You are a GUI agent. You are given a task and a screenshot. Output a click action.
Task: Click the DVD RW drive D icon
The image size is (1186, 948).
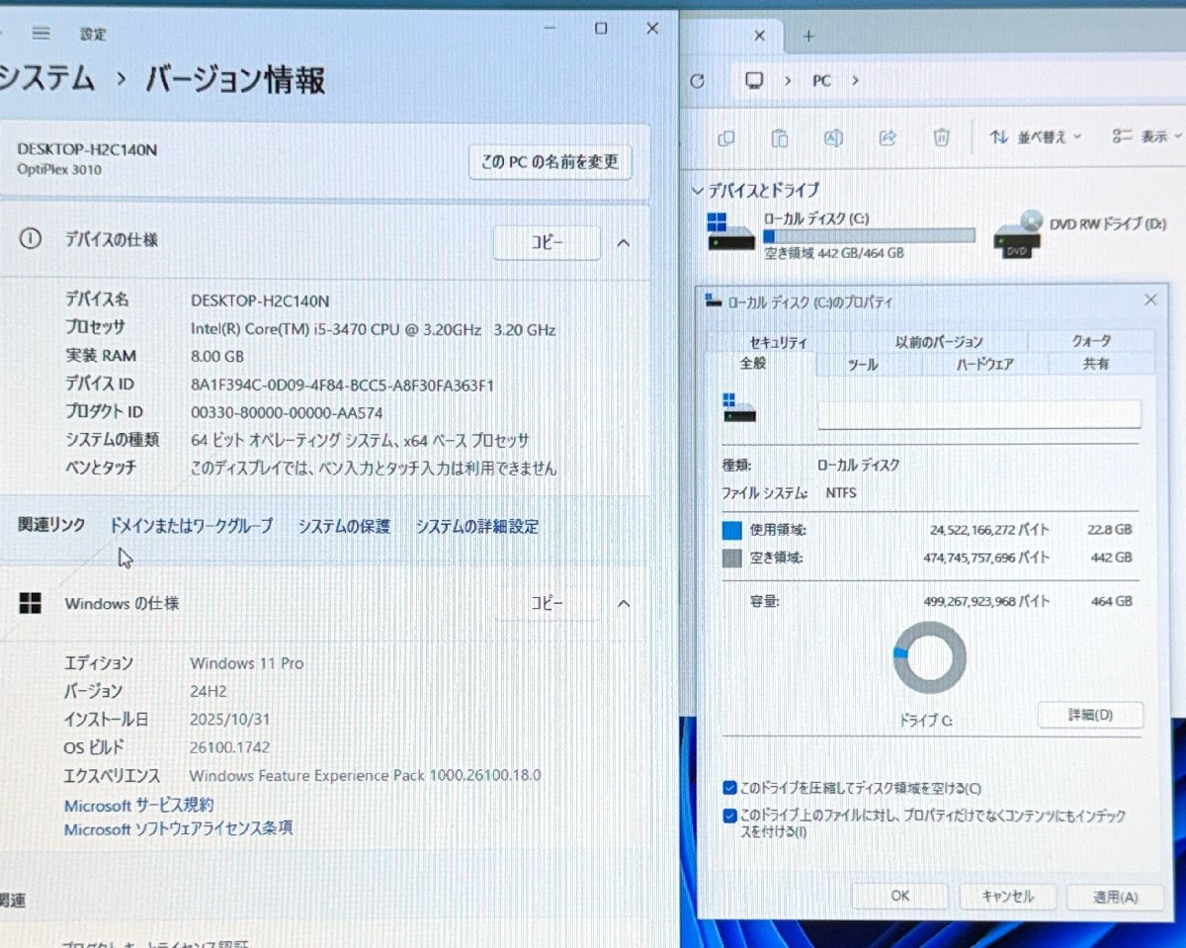click(x=1015, y=235)
